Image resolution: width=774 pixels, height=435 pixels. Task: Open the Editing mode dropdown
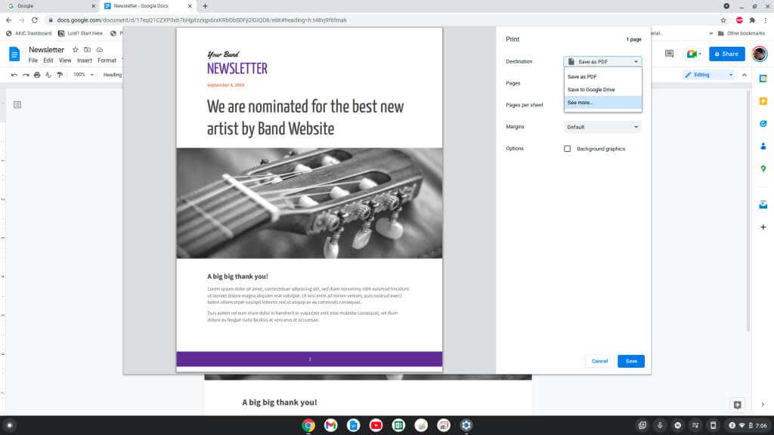(708, 75)
